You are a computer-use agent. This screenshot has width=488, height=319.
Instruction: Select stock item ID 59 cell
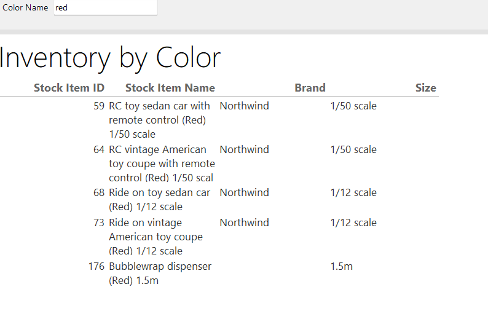coord(98,106)
